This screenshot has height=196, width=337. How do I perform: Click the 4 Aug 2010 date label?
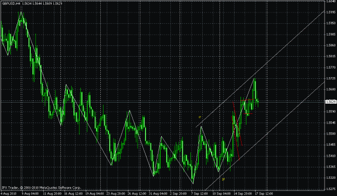[9, 193]
